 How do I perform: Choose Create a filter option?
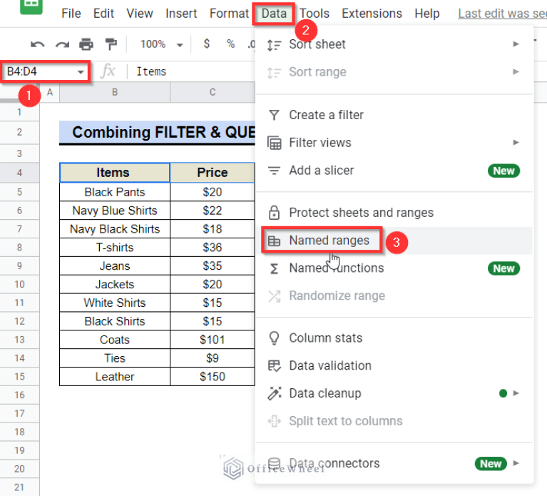pyautogui.click(x=394, y=115)
